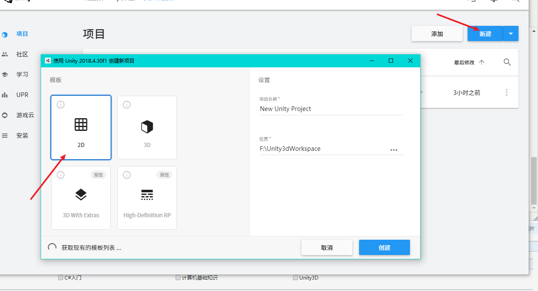Image resolution: width=538 pixels, height=291 pixels.
Task: Select the 2D template card
Action: 81,127
